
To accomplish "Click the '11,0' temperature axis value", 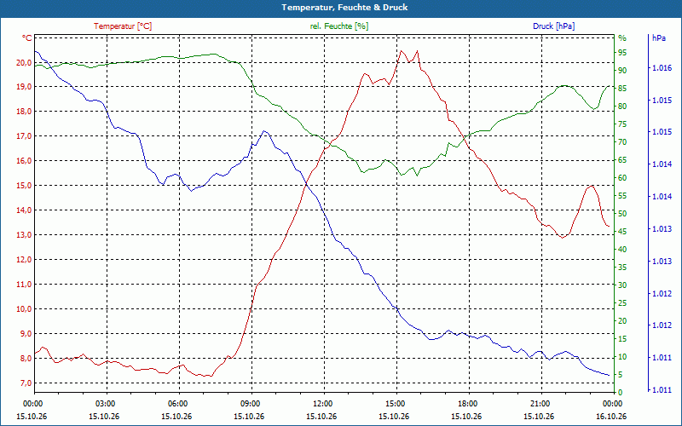I will click(x=24, y=285).
